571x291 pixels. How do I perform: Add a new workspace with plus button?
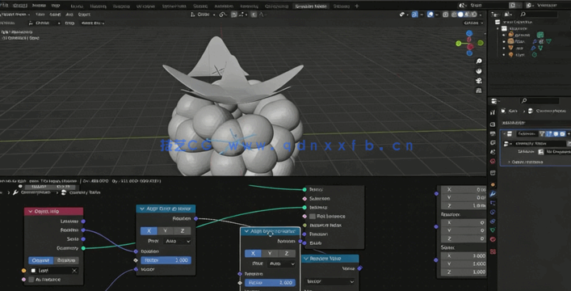(357, 6)
